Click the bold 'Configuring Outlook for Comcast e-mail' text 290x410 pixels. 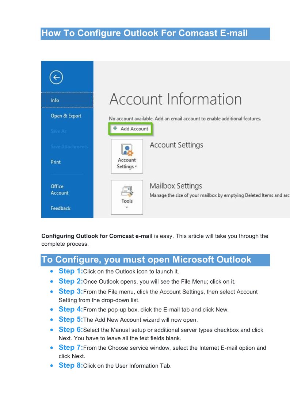[x=97, y=236]
